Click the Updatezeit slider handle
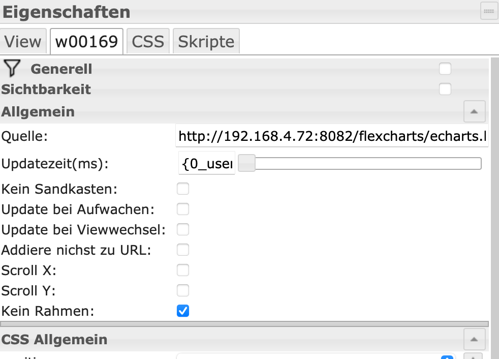Viewport: 499px width, 359px height. (x=247, y=163)
